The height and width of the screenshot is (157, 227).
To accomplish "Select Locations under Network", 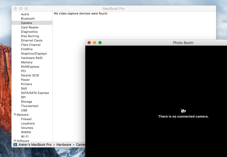I will click(x=28, y=123).
